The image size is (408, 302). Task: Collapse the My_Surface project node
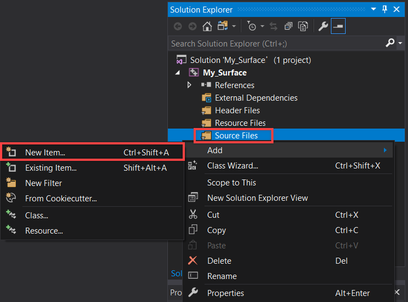point(179,73)
